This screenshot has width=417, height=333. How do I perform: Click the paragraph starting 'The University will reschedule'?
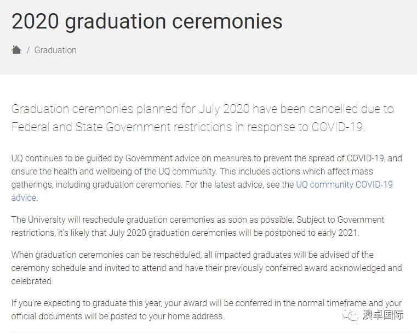tap(198, 226)
